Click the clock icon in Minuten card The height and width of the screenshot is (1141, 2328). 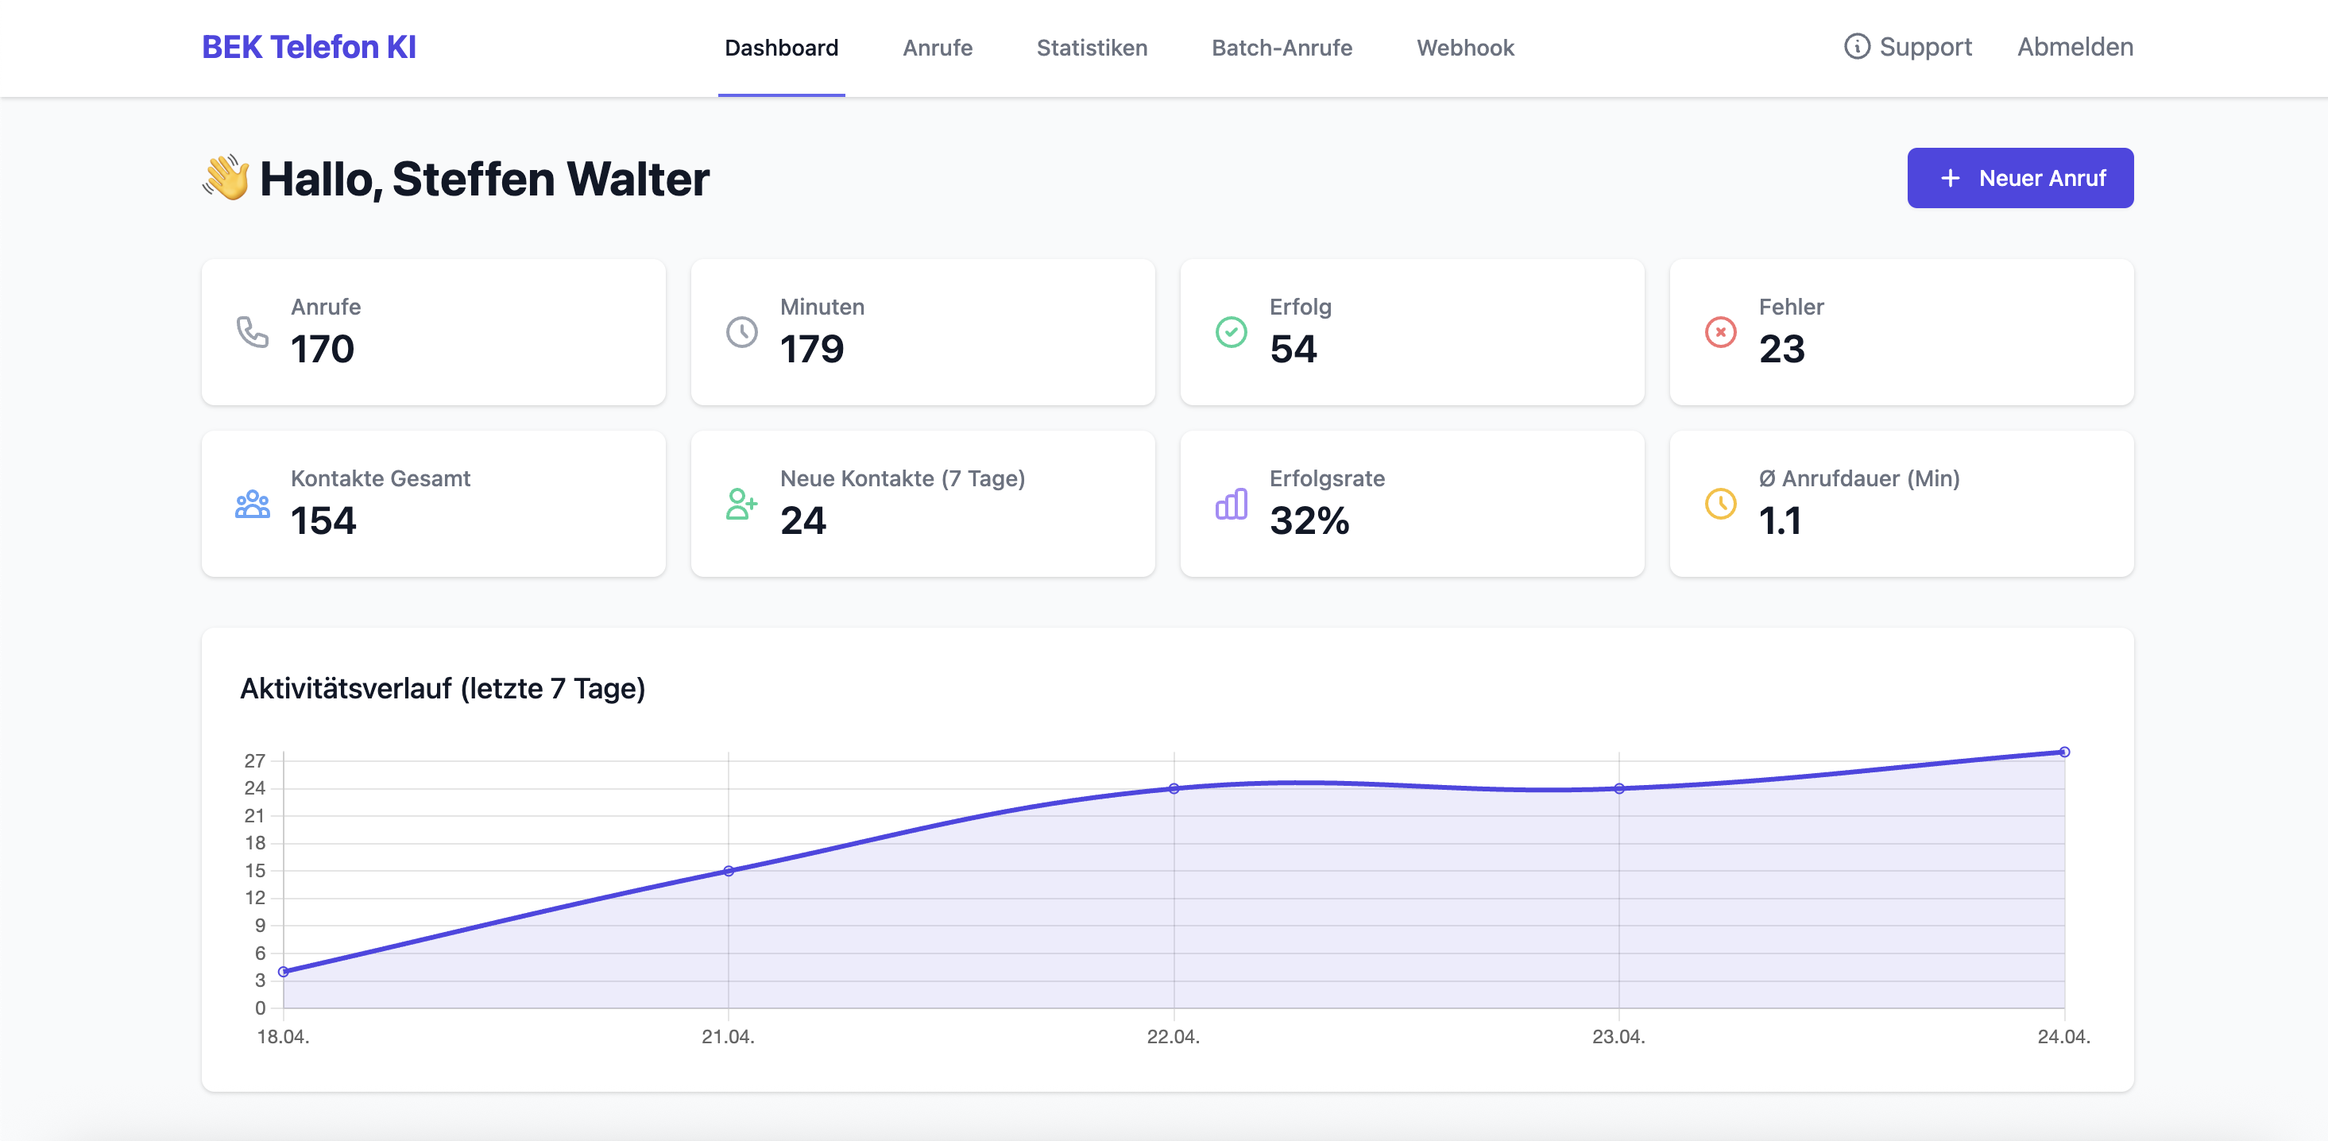741,331
